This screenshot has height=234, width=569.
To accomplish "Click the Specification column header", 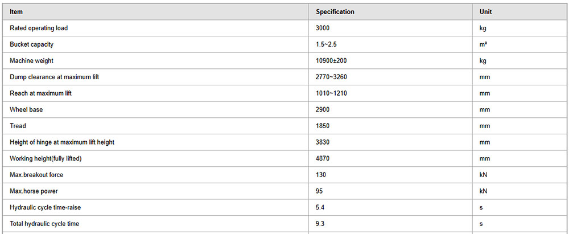I will click(x=335, y=11).
